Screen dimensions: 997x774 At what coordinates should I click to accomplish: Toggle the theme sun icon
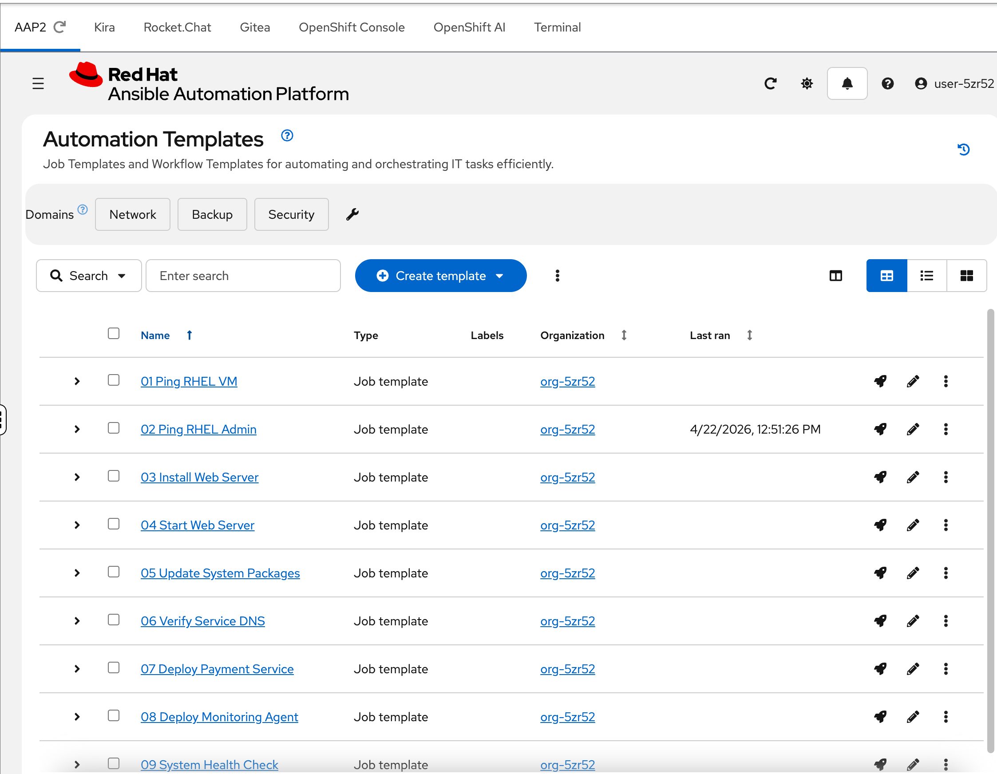pos(807,83)
